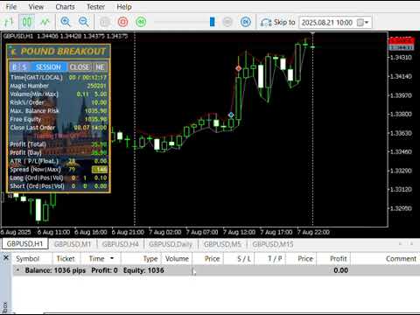Select the candlestick chart type
This screenshot has width=420, height=315.
(26, 22)
